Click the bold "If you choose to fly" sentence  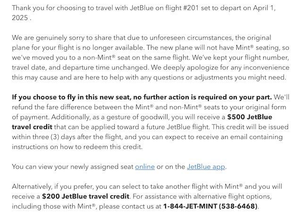click(x=142, y=97)
